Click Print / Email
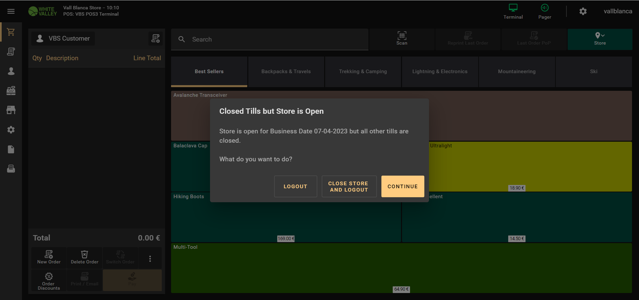639x300 pixels. tap(85, 280)
